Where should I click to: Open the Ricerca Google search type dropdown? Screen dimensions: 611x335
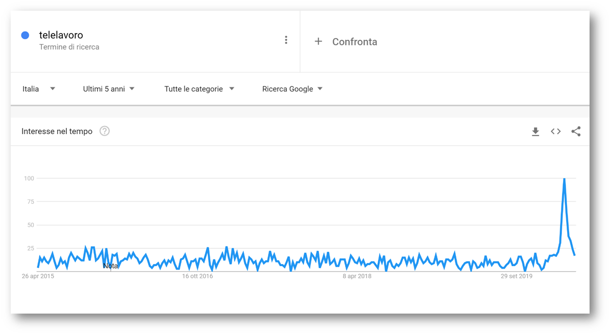tap(292, 89)
